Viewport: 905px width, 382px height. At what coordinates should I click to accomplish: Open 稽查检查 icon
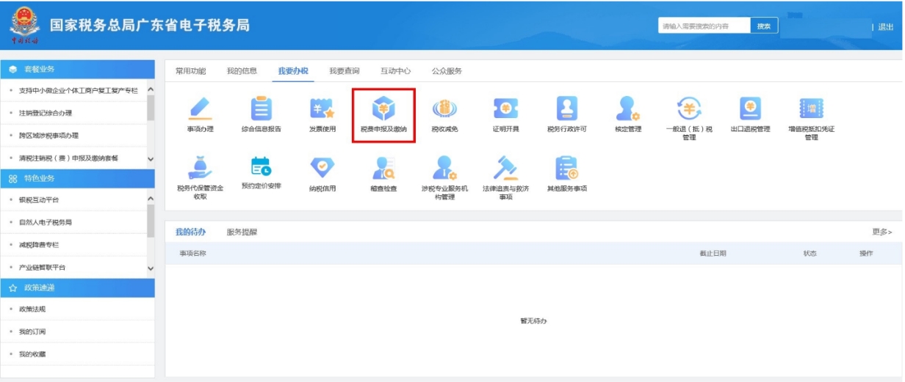383,168
